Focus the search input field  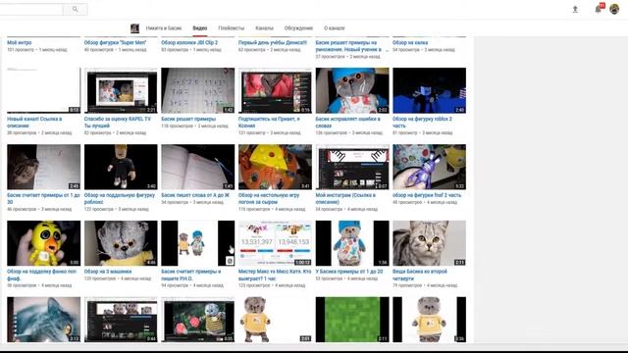click(31, 9)
